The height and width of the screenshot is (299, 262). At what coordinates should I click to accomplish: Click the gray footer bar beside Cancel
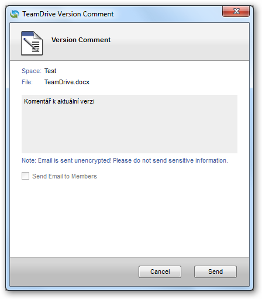click(x=74, y=271)
